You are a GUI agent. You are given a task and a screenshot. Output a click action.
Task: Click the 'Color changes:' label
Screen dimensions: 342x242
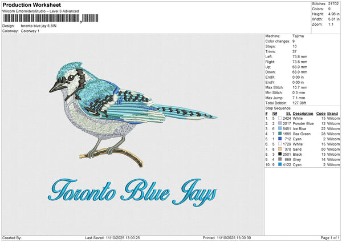[x=278, y=41]
